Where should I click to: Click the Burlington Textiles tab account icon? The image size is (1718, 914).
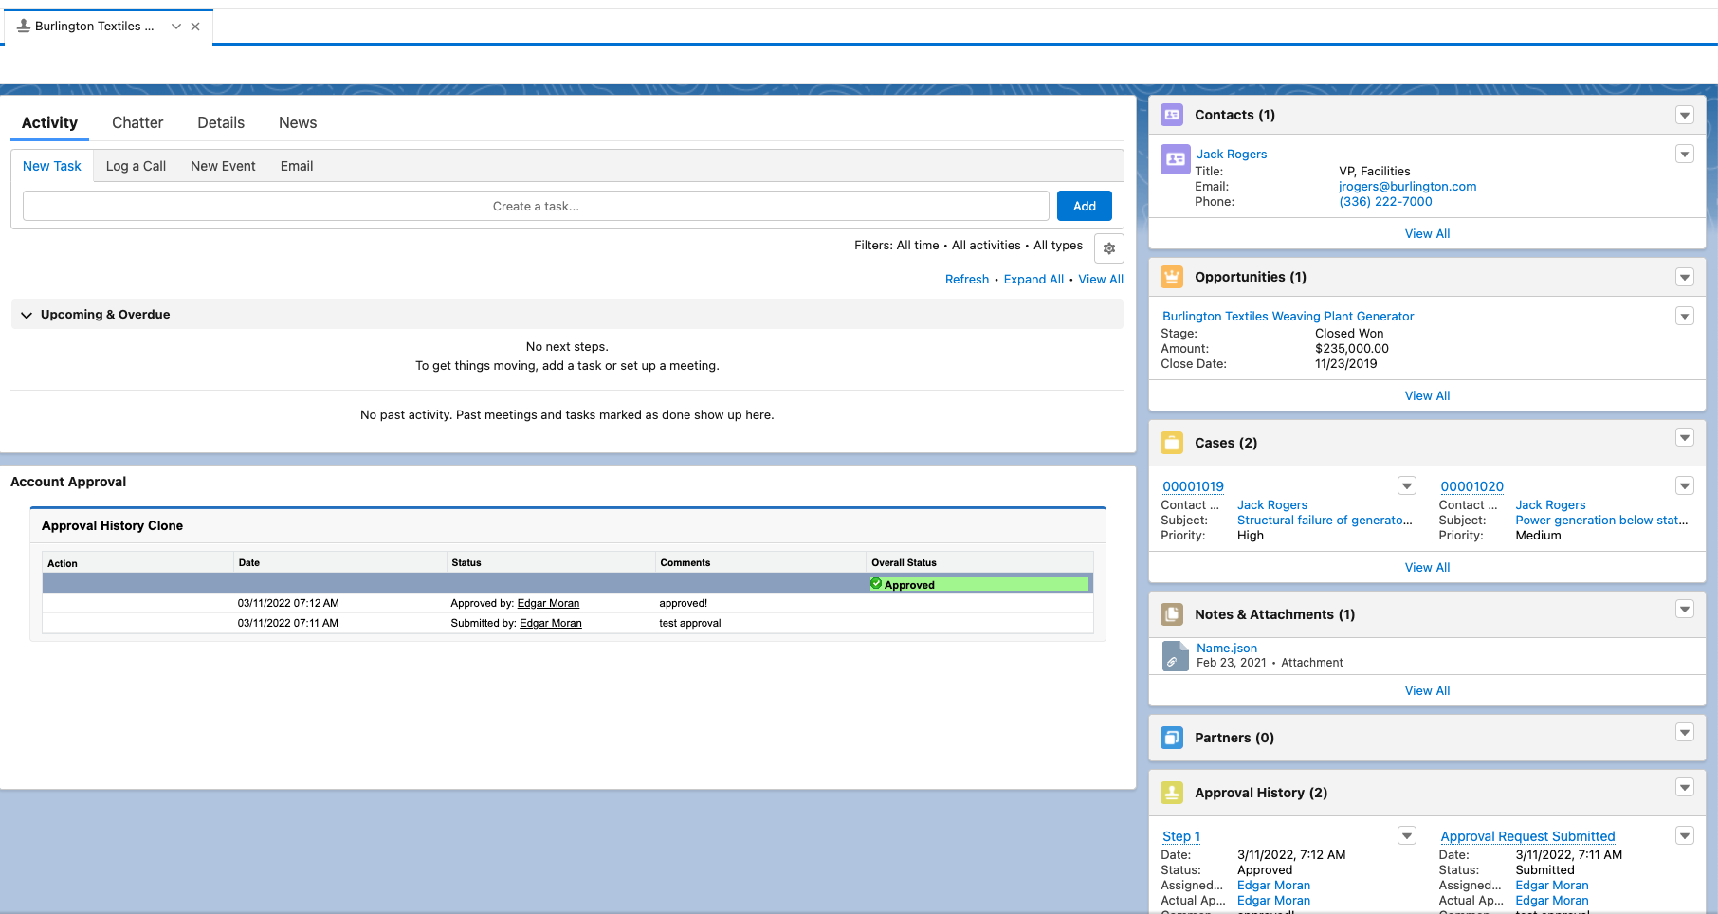point(24,26)
